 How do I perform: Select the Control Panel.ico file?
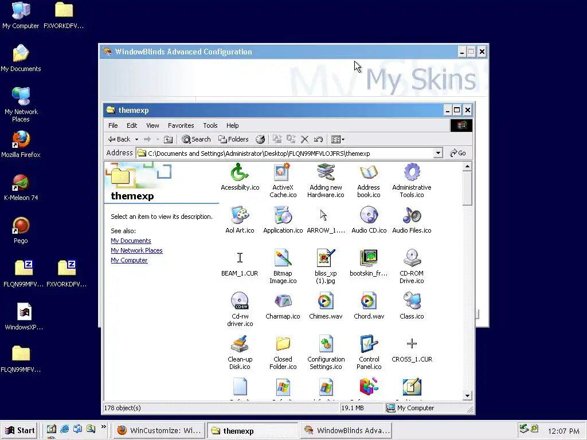pos(369,353)
